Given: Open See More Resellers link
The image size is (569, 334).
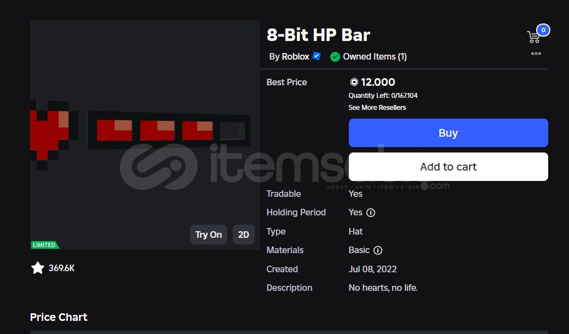Looking at the screenshot, I should (377, 108).
